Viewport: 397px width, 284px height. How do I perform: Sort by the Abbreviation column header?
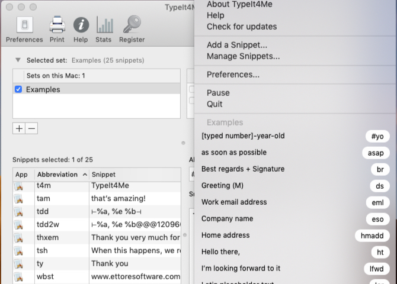click(x=62, y=175)
